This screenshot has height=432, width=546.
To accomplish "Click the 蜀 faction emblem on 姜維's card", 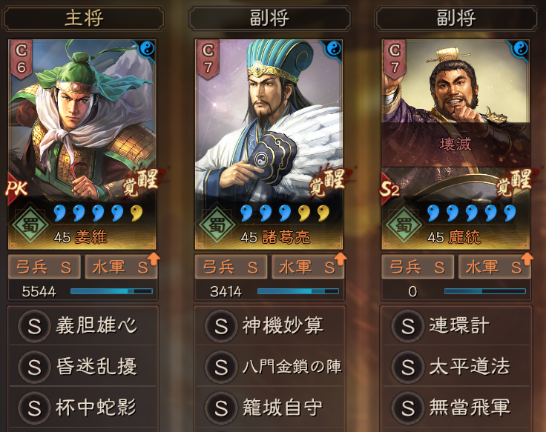I will 30,224.
